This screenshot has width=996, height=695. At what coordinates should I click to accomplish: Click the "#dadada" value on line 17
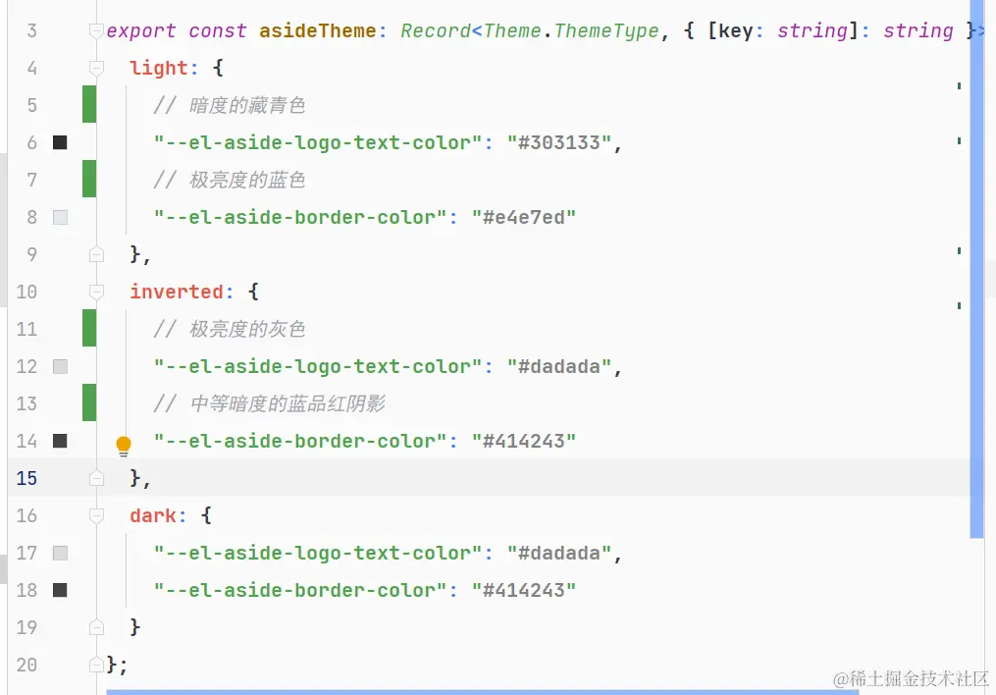(559, 553)
